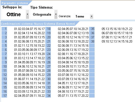Image resolution: width=135 pixels, height=102 pixels.
Task: Open the Sviluppo in dropdown arrow
Action: pyautogui.click(x=27, y=14)
